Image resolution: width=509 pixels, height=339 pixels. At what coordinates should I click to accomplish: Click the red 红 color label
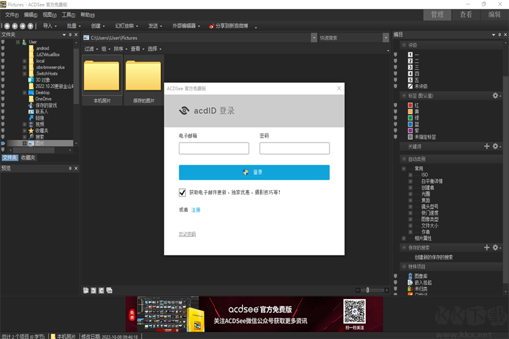(410, 105)
